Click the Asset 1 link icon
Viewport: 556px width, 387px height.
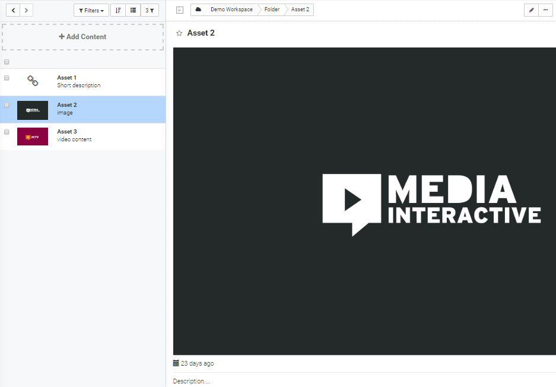[33, 81]
